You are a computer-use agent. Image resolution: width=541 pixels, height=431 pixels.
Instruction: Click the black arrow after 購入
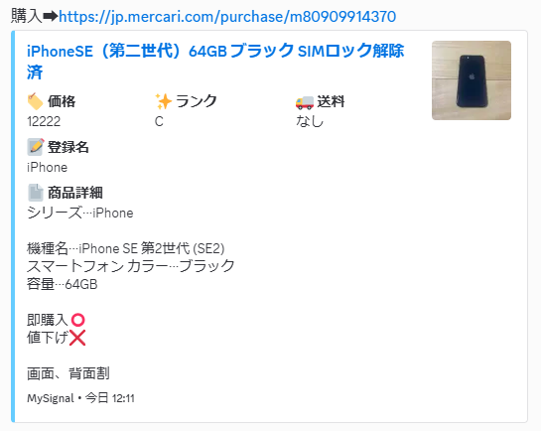(x=51, y=17)
